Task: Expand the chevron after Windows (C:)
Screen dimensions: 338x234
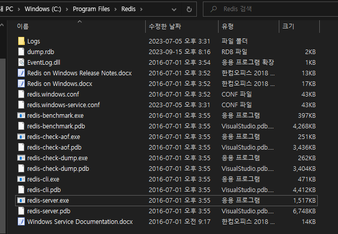Action: pos(67,9)
